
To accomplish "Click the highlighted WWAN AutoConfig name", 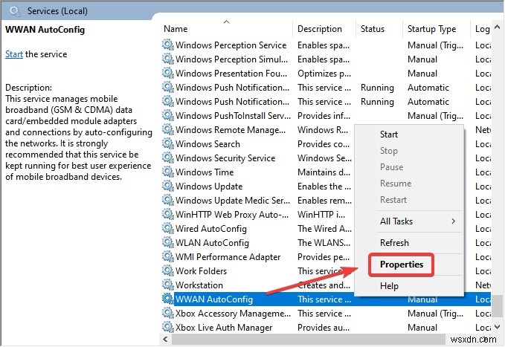I will pyautogui.click(x=214, y=299).
